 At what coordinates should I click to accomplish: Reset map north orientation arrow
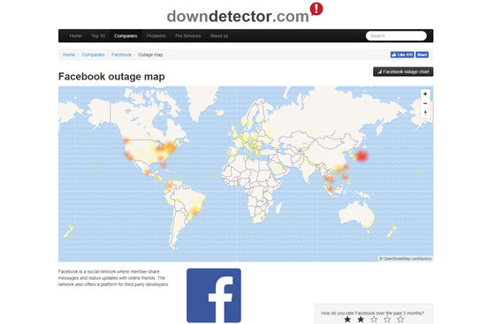click(x=425, y=113)
